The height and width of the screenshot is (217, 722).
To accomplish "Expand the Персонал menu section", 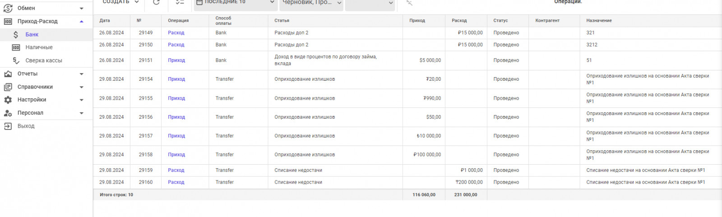I will tap(82, 113).
